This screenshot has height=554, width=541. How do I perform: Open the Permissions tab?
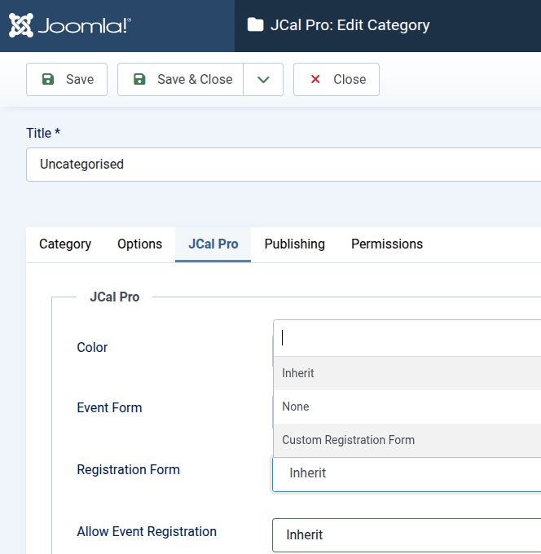387,244
